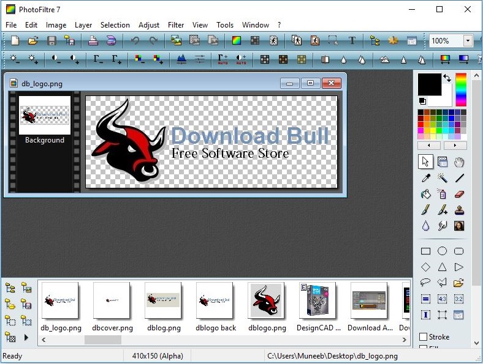Select the DesignCAD thumbnail in explorer
Image resolution: width=483 pixels, height=364 pixels.
point(318,300)
